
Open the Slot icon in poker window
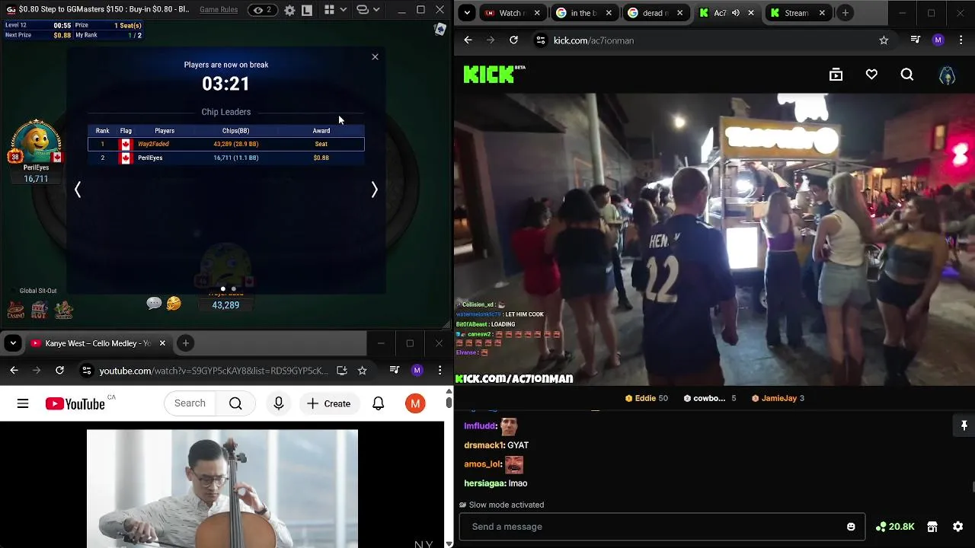click(40, 310)
